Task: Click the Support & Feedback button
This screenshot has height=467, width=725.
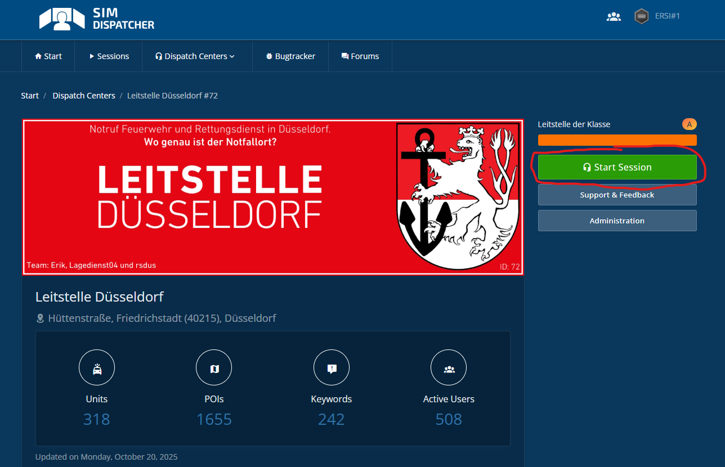Action: tap(617, 195)
